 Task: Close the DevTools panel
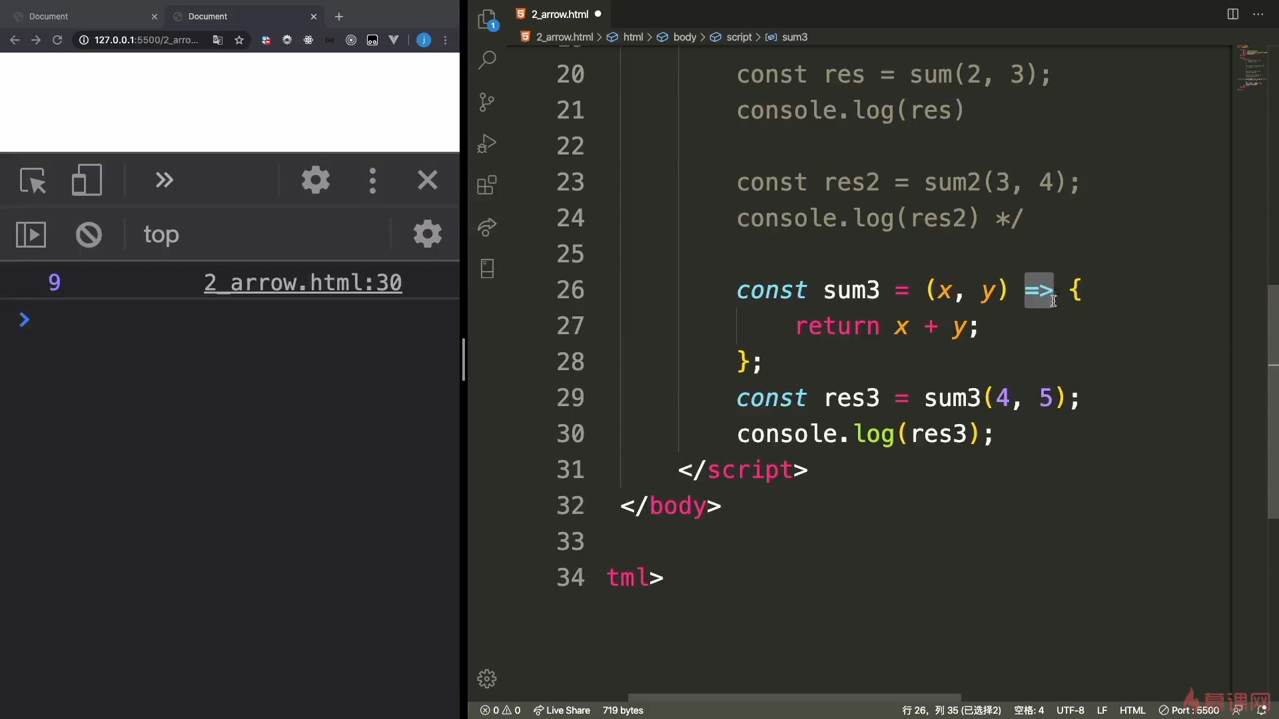tap(427, 180)
